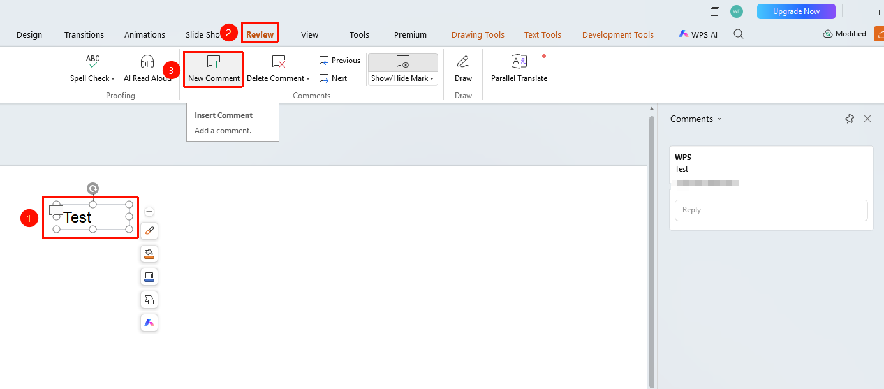Image resolution: width=884 pixels, height=389 pixels.
Task: Click the vertical scrollbar of the slide area
Action: tap(651, 251)
